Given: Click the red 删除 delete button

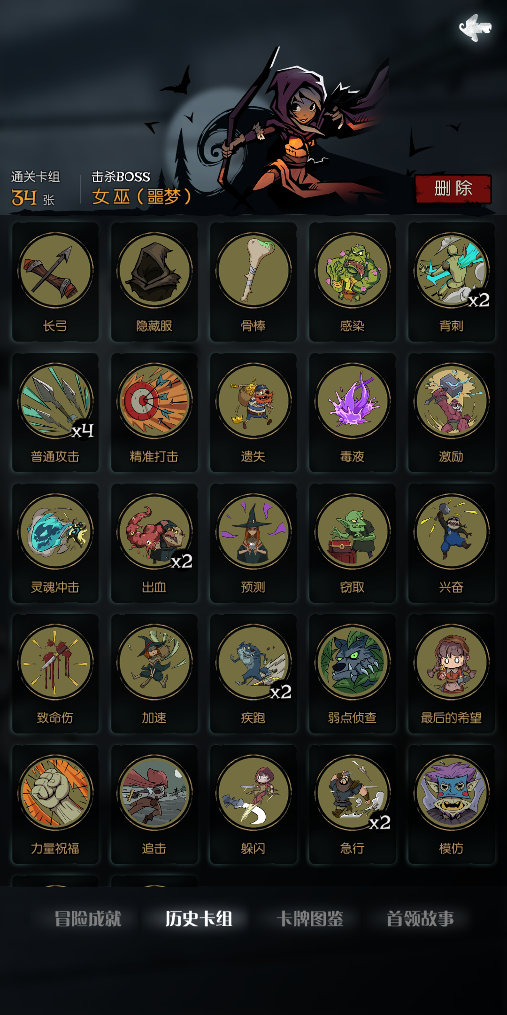Looking at the screenshot, I should point(453,189).
